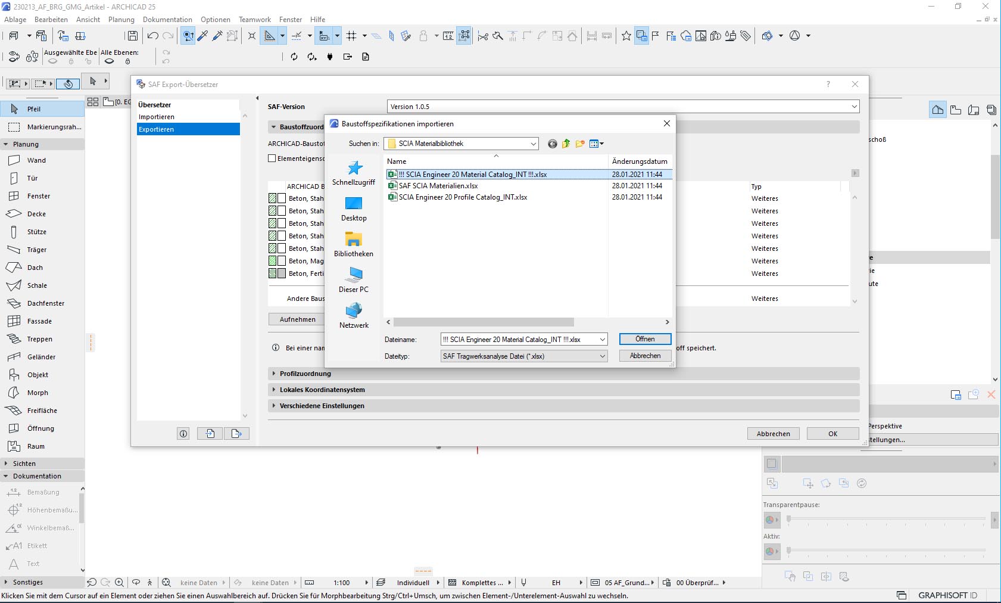The width and height of the screenshot is (1001, 603).
Task: Click the Undo arrow in toolbar
Action: coord(152,36)
